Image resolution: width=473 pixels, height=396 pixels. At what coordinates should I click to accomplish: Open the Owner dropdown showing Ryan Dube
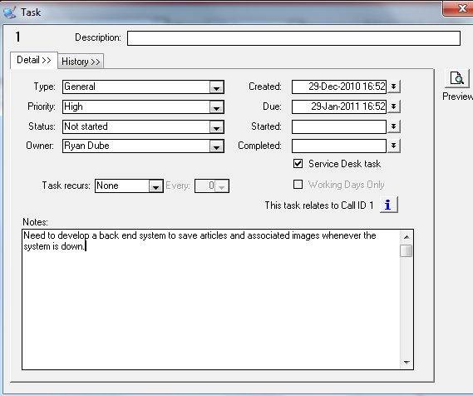point(216,146)
